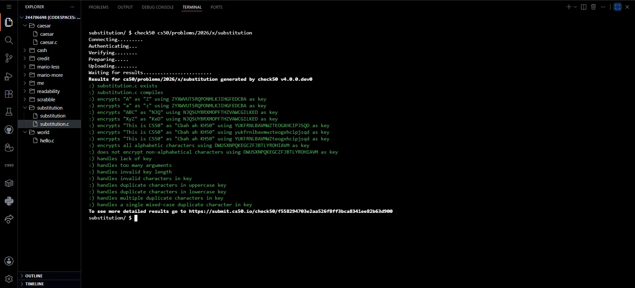Image resolution: width=635 pixels, height=288 pixels.
Task: Expand the Timeline section
Action: [x=49, y=284]
